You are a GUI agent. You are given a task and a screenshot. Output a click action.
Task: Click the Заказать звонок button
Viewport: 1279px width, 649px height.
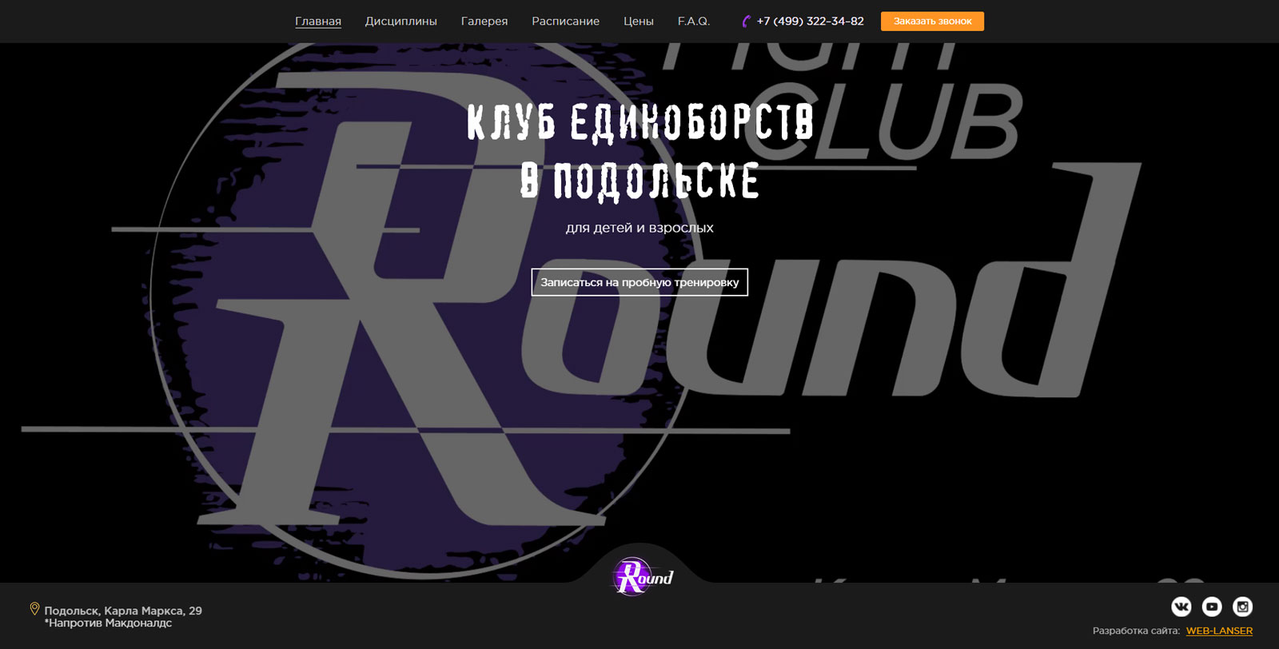point(932,22)
